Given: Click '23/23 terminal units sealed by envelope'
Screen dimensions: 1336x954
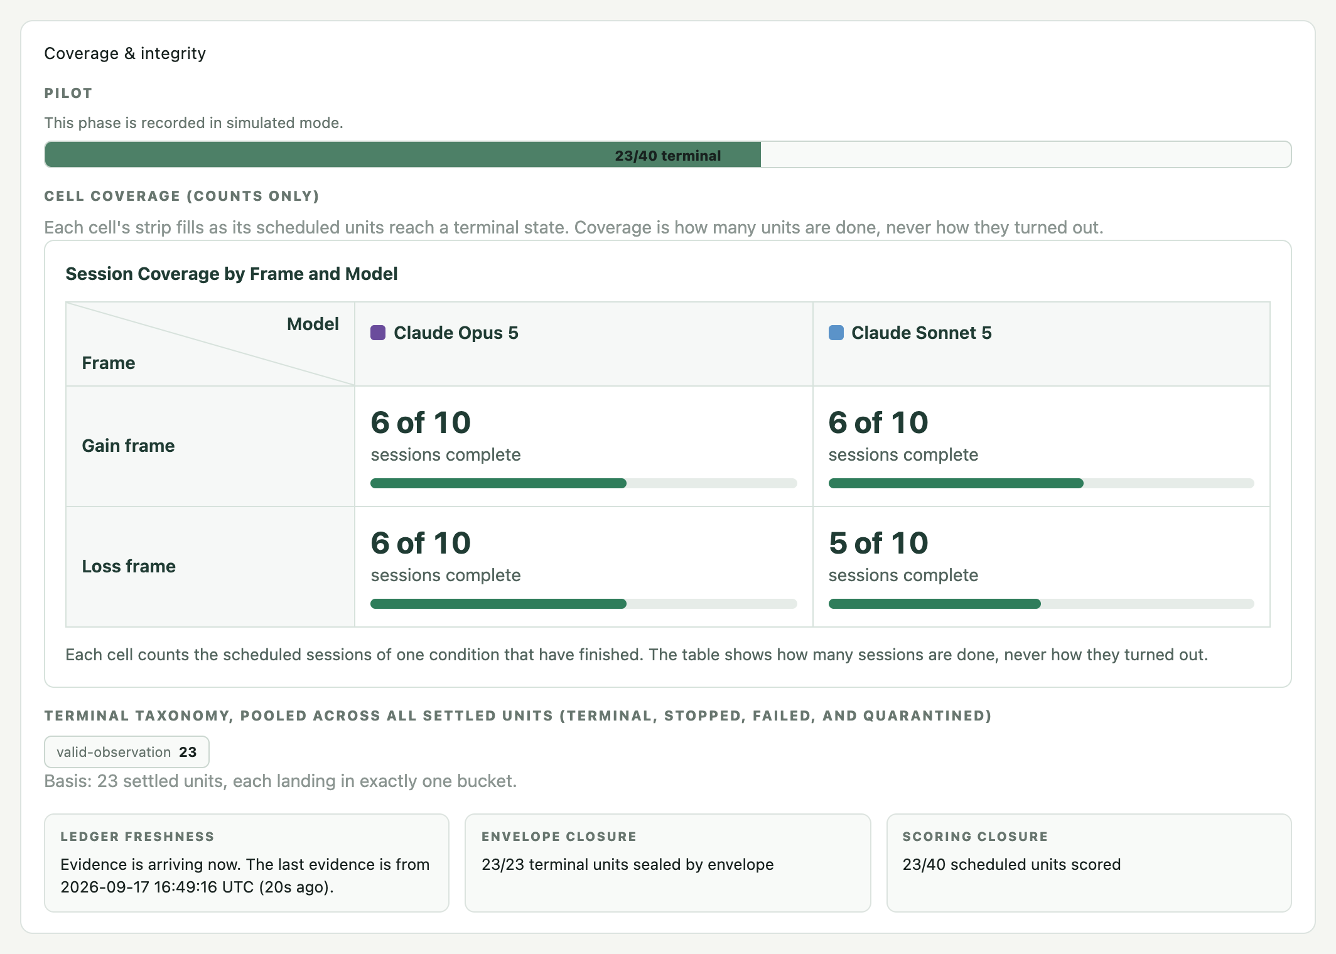Looking at the screenshot, I should [x=628, y=864].
